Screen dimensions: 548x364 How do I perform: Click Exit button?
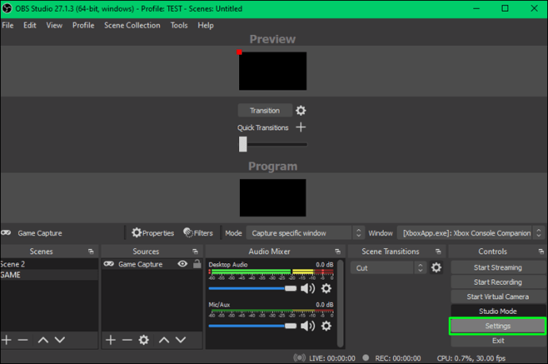click(498, 340)
